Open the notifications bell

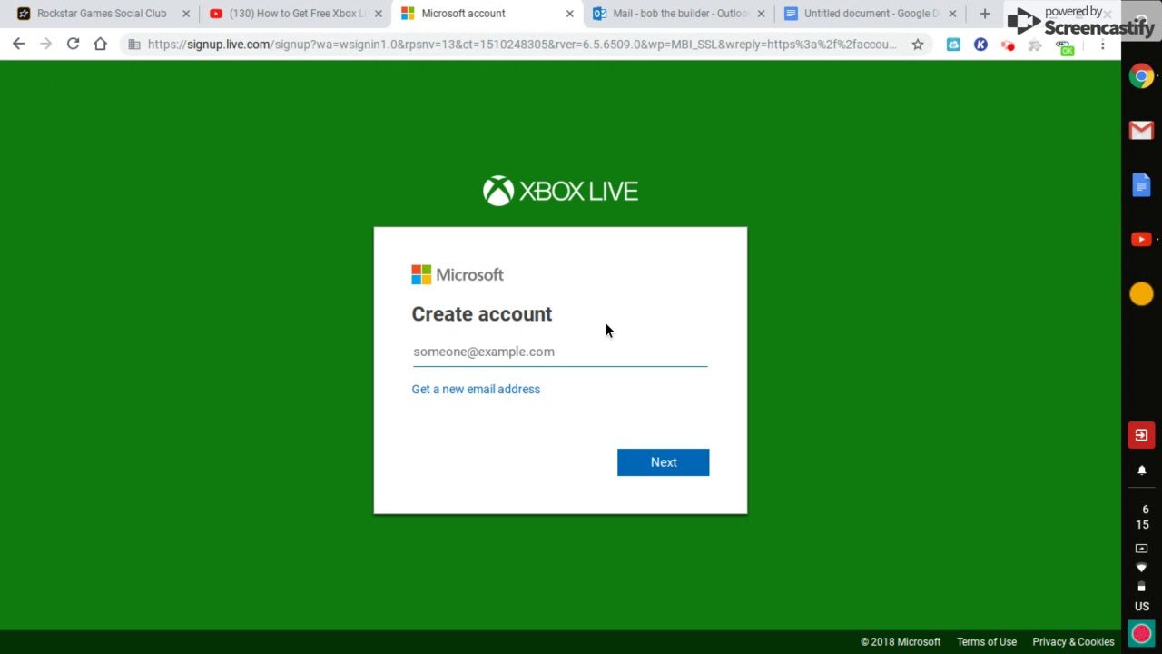(x=1142, y=471)
